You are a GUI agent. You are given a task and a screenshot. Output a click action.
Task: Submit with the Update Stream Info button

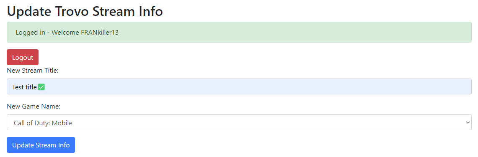tap(41, 145)
